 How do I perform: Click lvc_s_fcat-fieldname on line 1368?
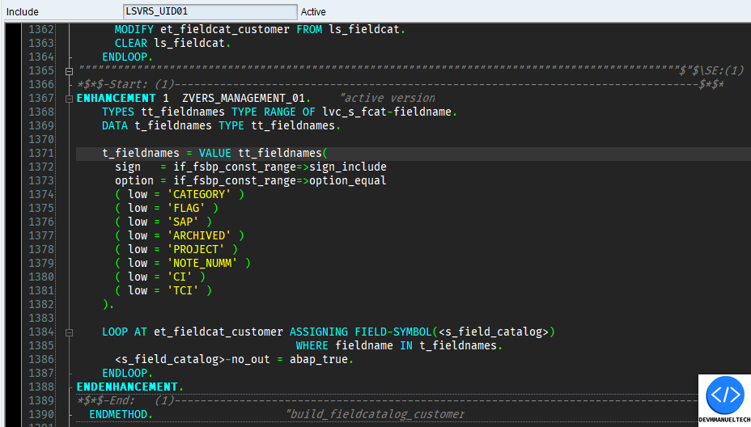387,112
